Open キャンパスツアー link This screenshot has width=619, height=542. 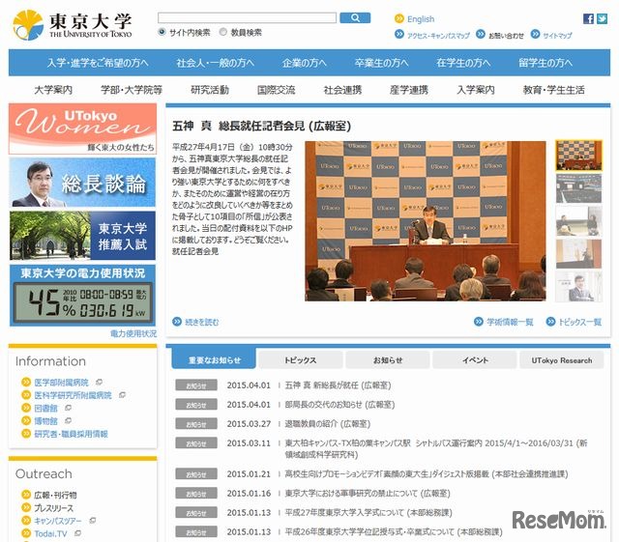58,521
